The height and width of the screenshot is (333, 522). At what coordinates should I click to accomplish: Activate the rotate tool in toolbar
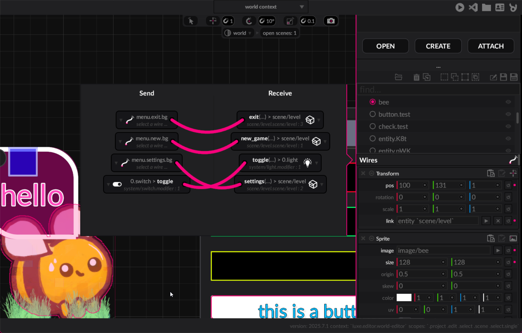(x=249, y=21)
